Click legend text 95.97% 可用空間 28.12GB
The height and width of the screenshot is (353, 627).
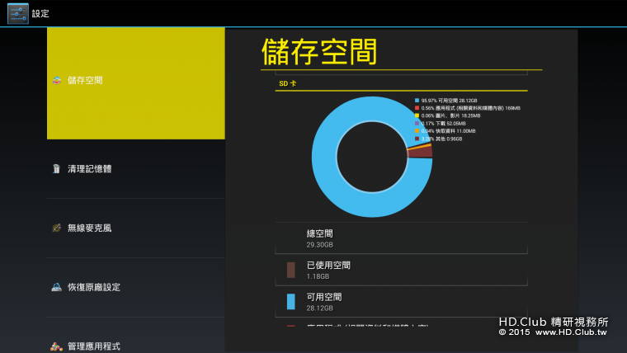[449, 101]
